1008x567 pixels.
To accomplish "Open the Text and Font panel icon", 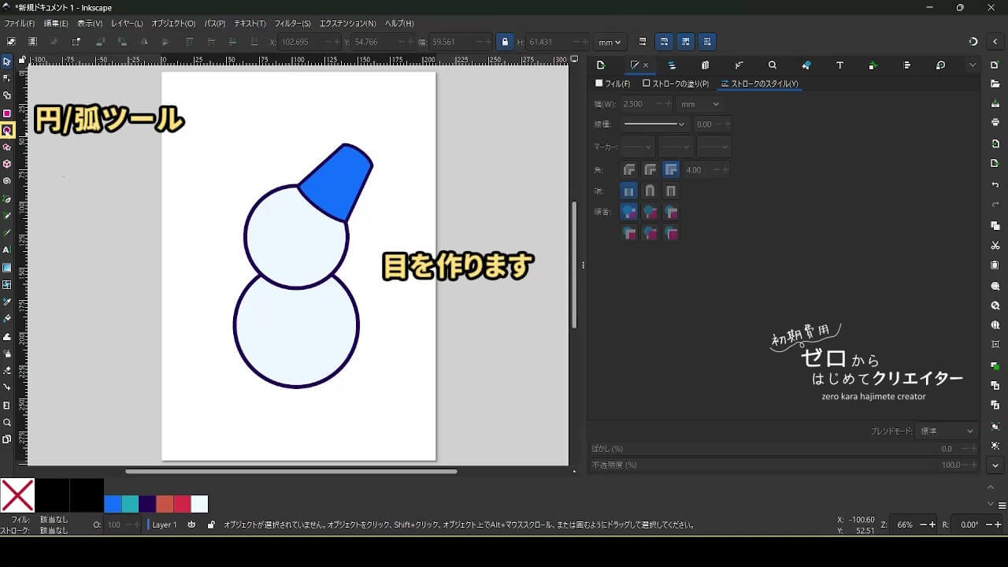I will 839,65.
